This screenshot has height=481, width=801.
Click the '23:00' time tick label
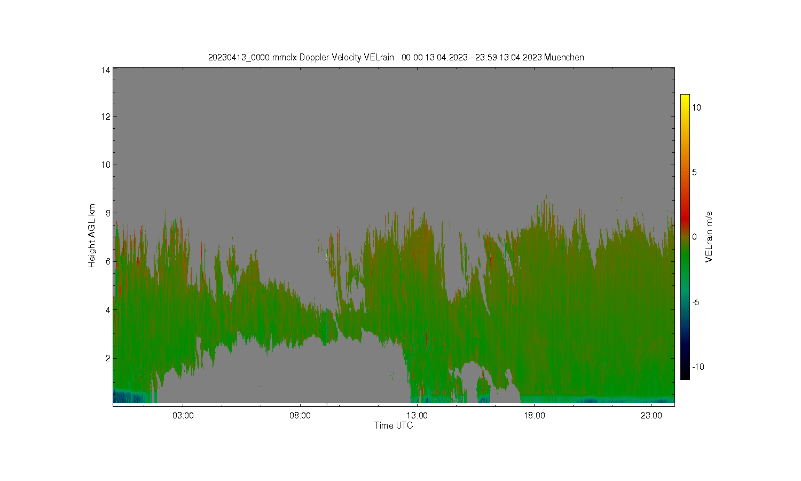point(651,415)
